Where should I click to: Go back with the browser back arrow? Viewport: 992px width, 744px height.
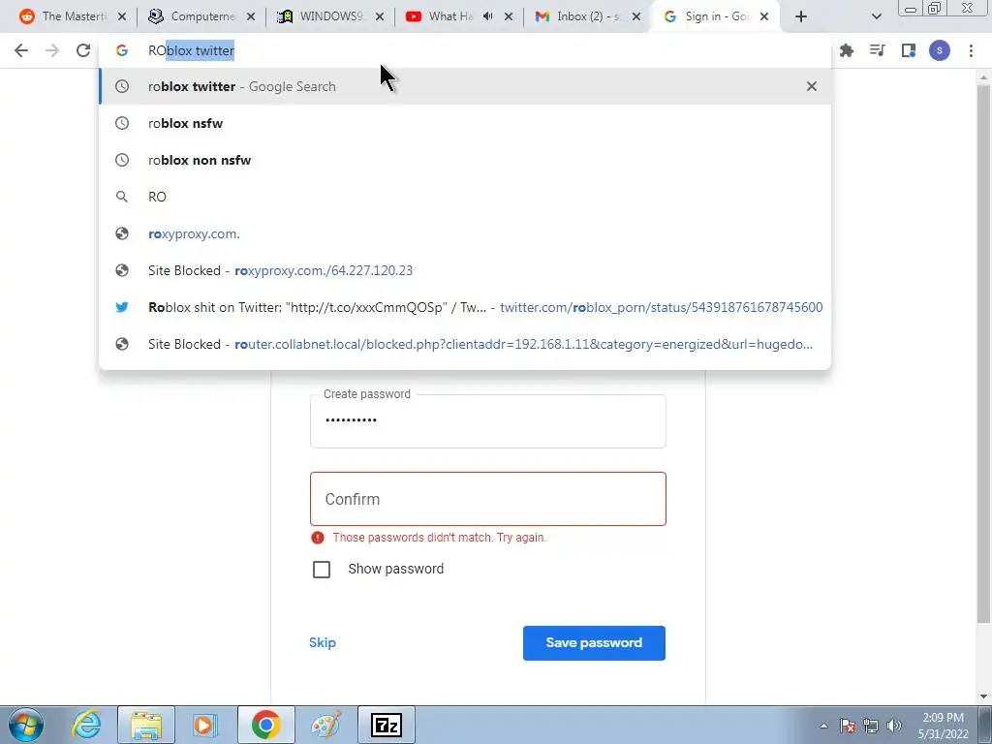[x=21, y=50]
